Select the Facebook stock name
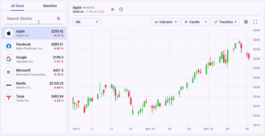This screenshot has width=265, height=136. pos(23,44)
